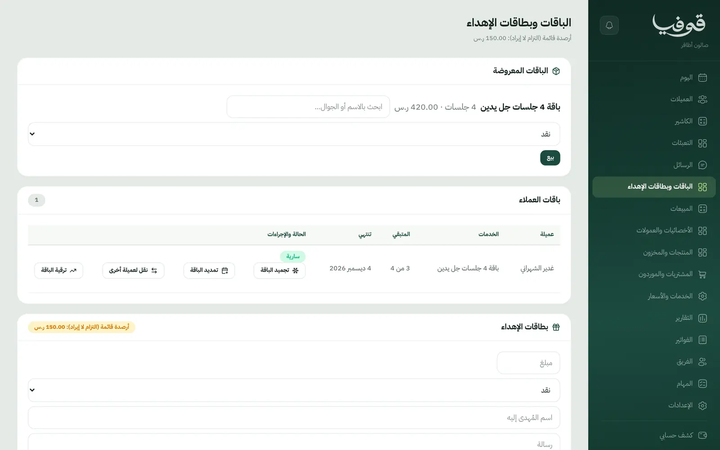Click نقل لعميلة أخرى button
This screenshot has width=720, height=450.
[x=133, y=270]
